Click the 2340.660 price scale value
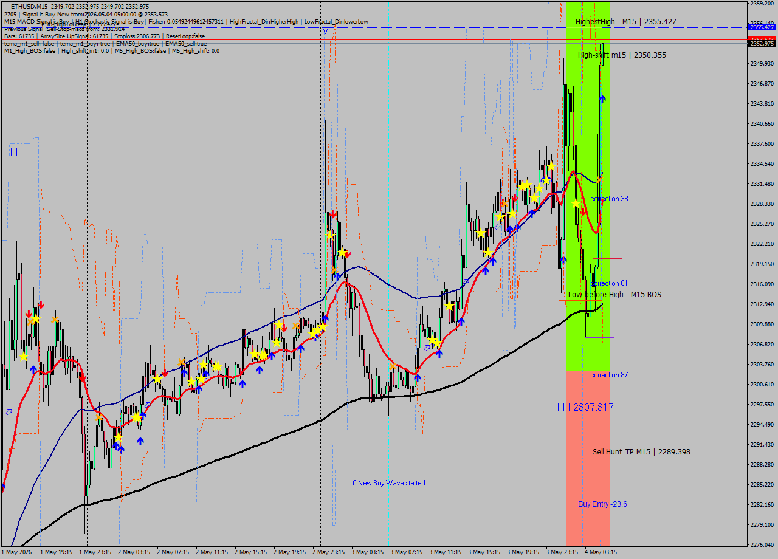Image resolution: width=778 pixels, height=559 pixels. 762,123
